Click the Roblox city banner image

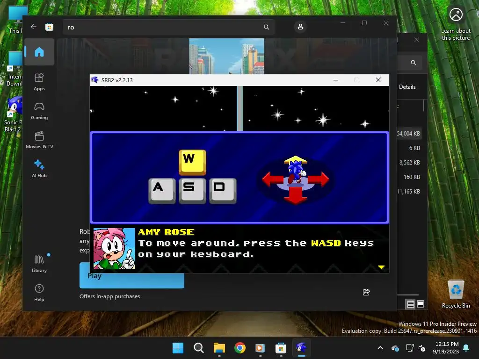[x=226, y=56]
